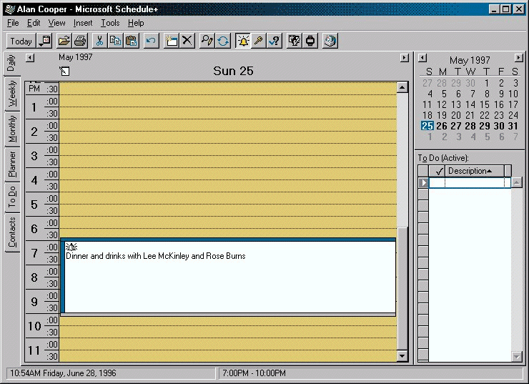Sort To Do list by Description header
This screenshot has width=529, height=384.
pos(470,171)
